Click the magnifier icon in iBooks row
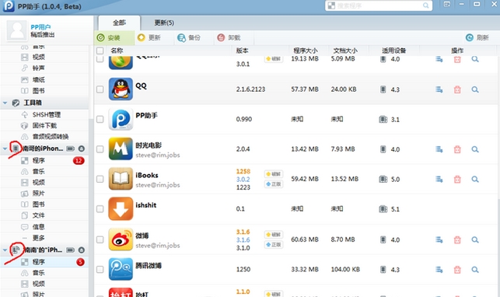 tap(475, 179)
